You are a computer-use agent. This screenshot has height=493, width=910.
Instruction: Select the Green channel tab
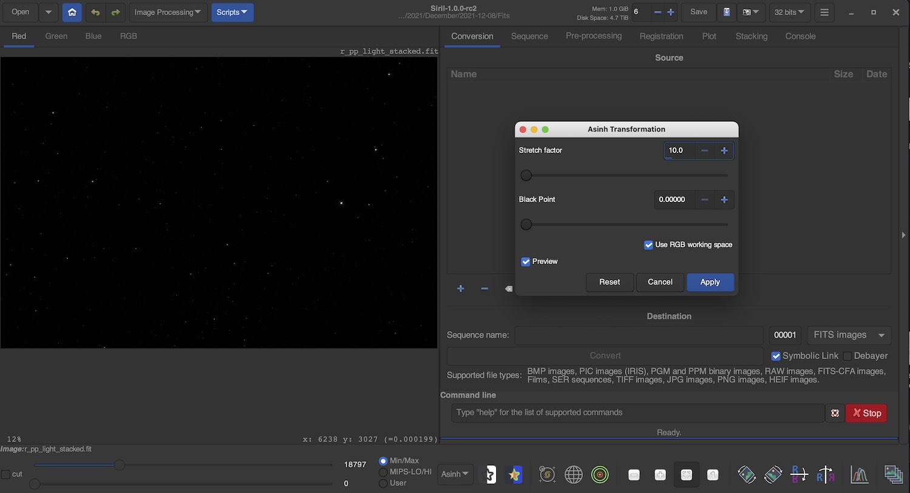pyautogui.click(x=56, y=36)
